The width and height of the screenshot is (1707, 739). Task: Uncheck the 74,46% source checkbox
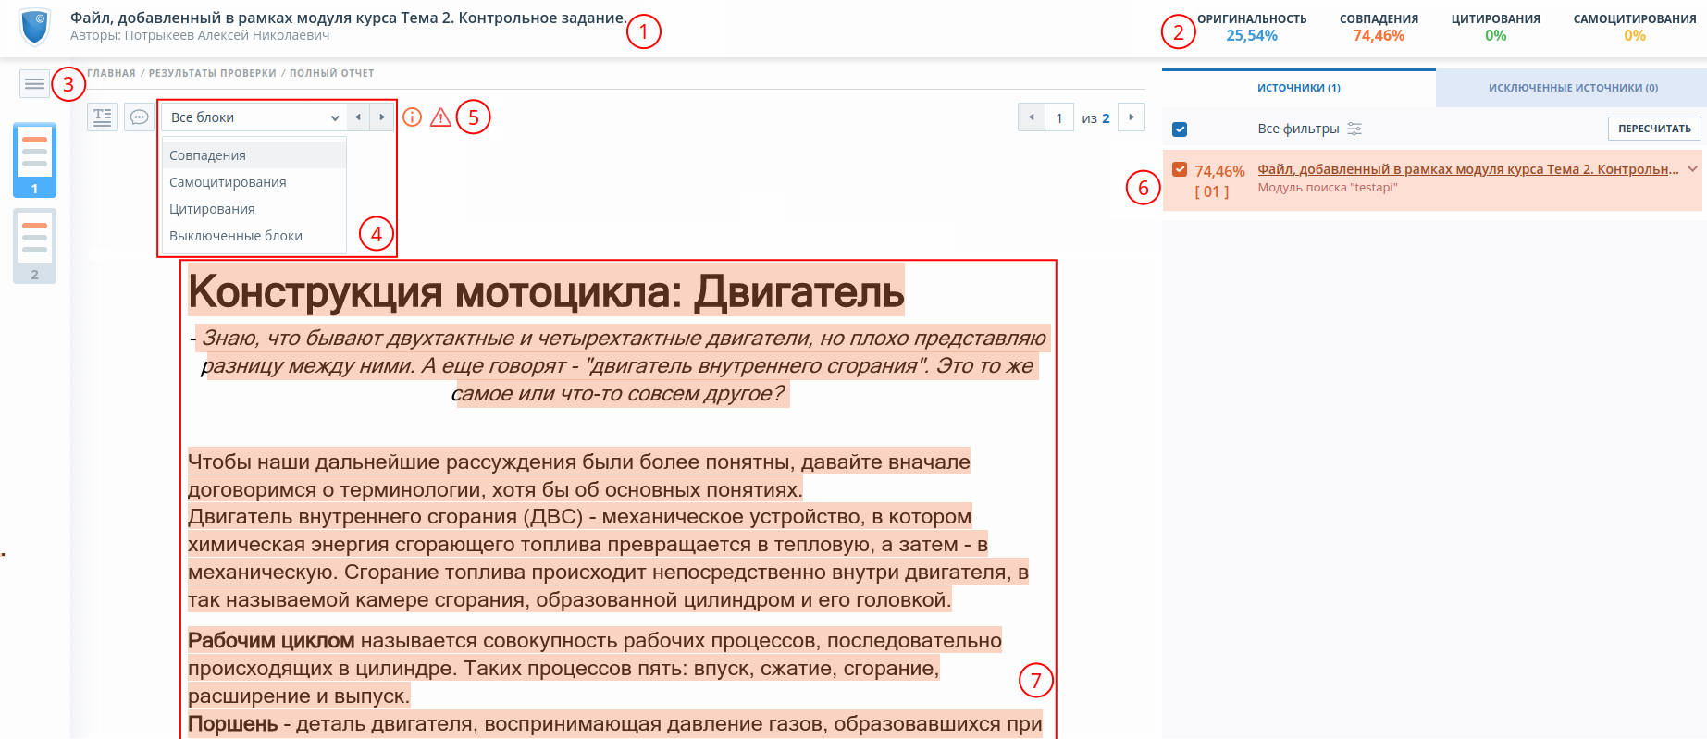point(1180,169)
